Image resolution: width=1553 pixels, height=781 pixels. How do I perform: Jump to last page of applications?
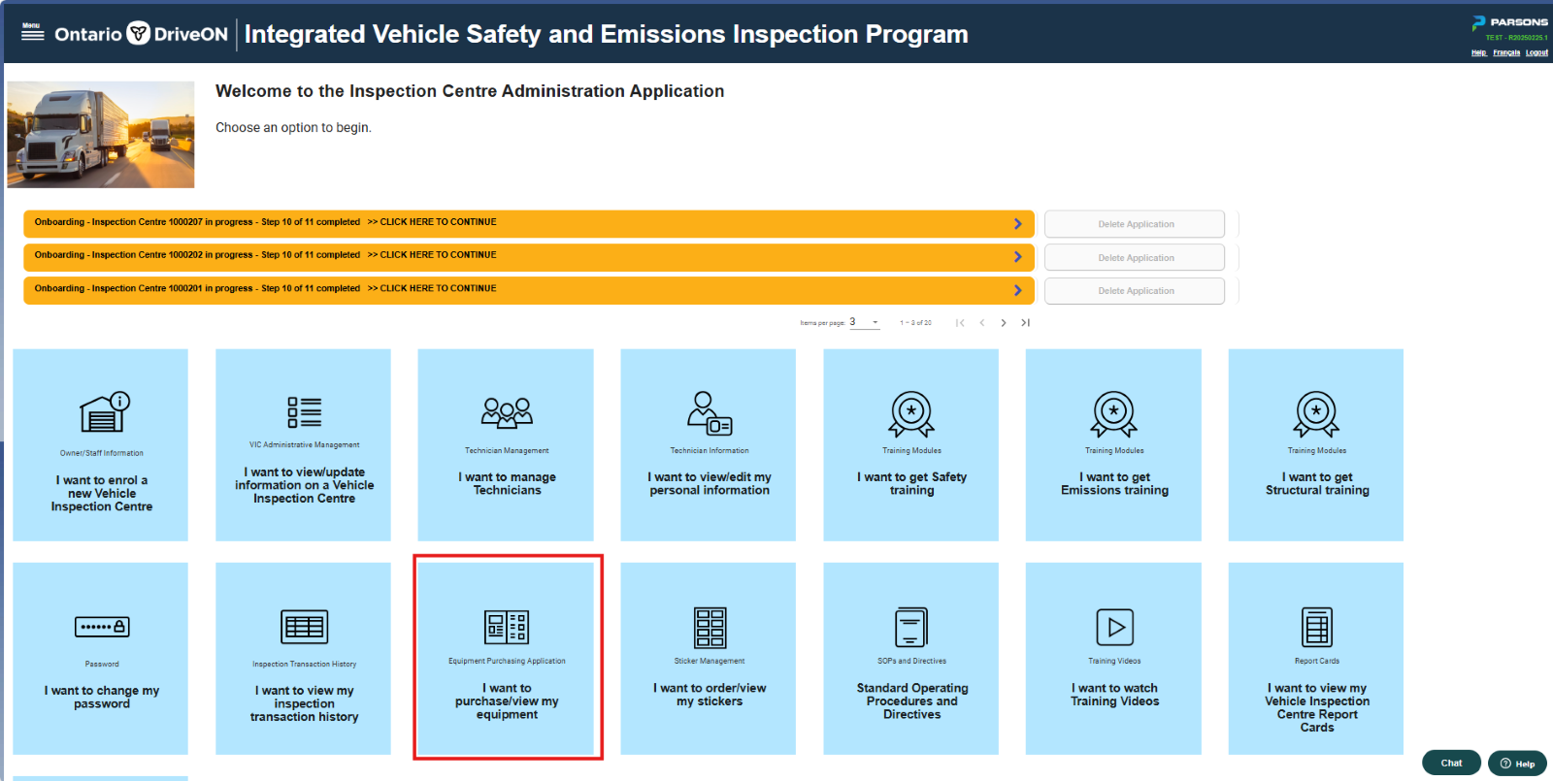click(x=1025, y=323)
